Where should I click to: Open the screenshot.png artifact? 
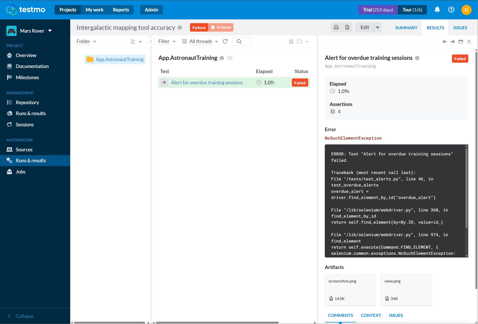point(350,290)
